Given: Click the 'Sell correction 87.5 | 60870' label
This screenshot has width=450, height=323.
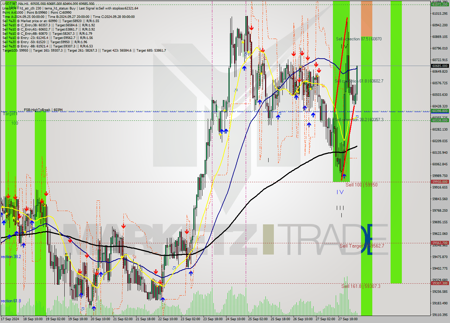Looking at the screenshot, I should pos(359,39).
